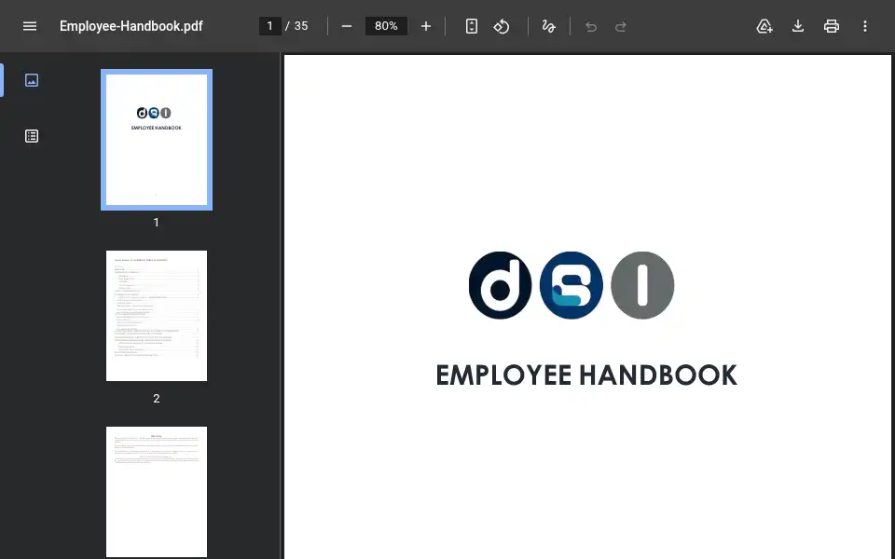
Task: Open the three-dot more actions menu
Action: [x=865, y=26]
